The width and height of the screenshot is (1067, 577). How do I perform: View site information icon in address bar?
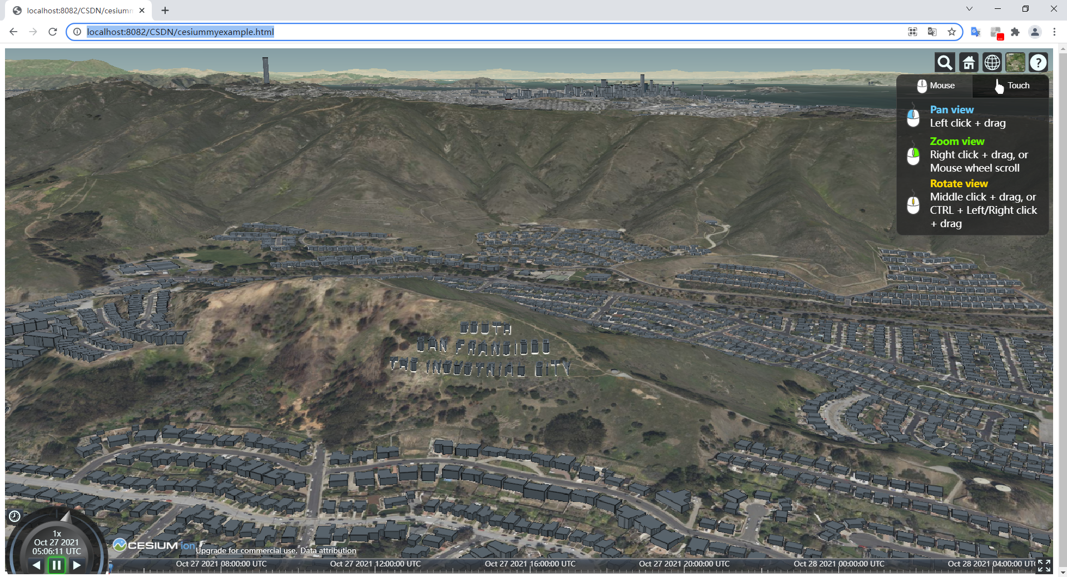(77, 32)
